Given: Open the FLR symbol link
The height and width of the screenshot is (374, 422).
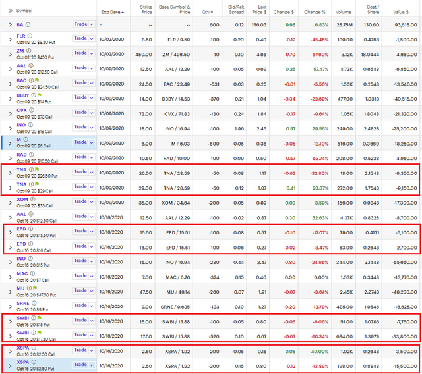Looking at the screenshot, I should [21, 36].
